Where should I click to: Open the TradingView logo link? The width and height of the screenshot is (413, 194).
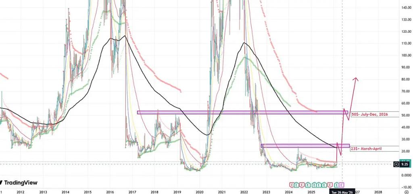pos(19,182)
